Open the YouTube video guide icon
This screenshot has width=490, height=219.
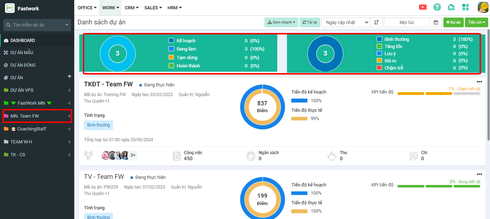pyautogui.click(x=423, y=7)
